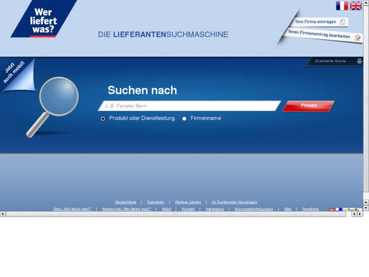Image resolution: width=369 pixels, height=277 pixels.
Task: Click the Finden button
Action: point(309,106)
